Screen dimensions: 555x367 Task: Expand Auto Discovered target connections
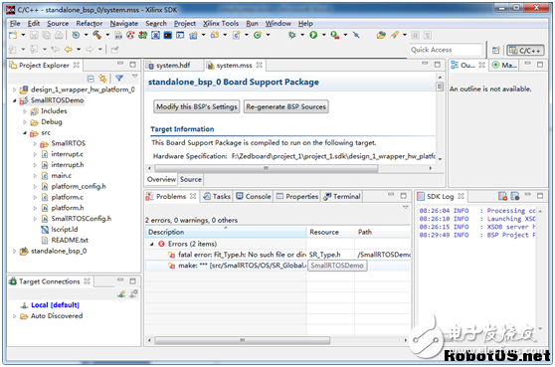(15, 316)
